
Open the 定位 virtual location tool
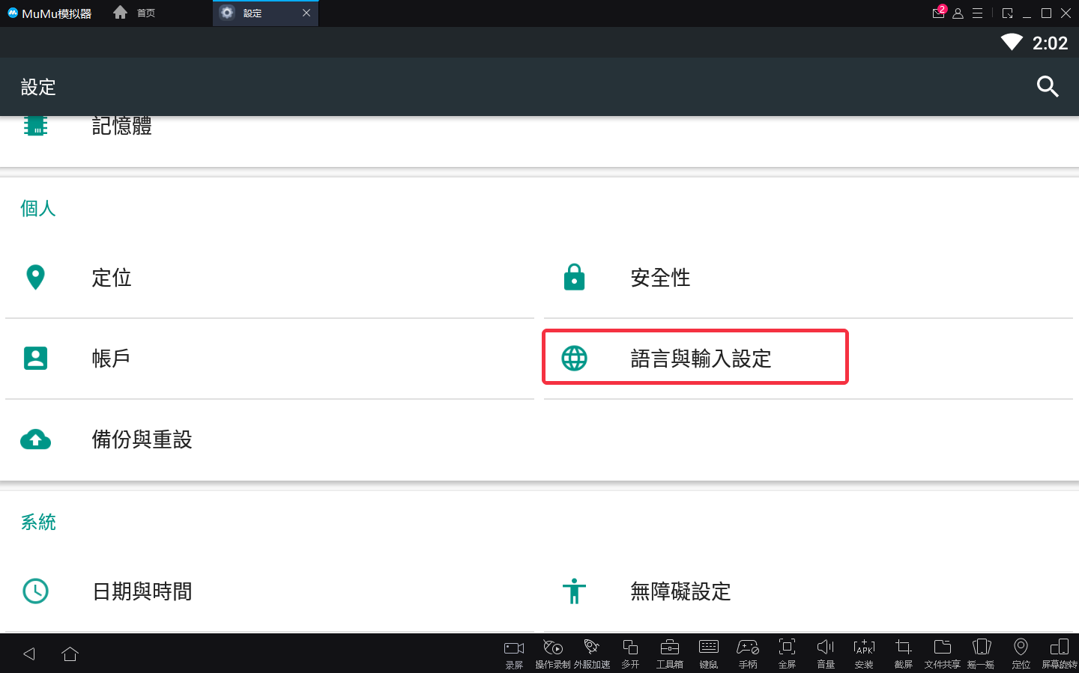point(1021,652)
